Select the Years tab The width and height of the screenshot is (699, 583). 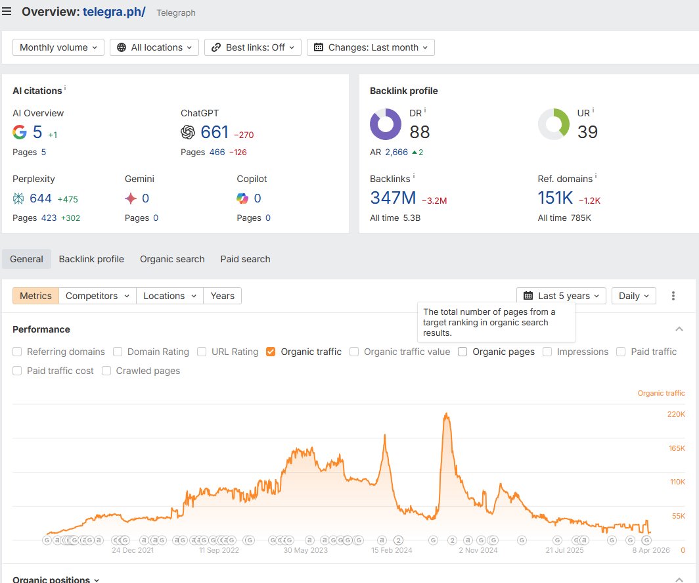pyautogui.click(x=223, y=296)
